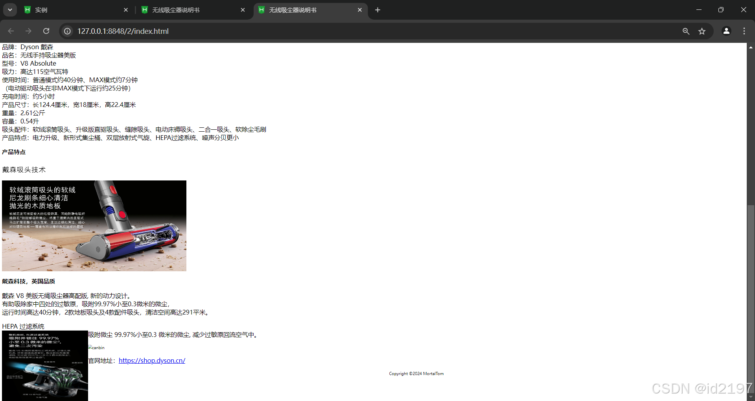Click the HEPA 过滤系统 label
755x401 pixels.
tap(23, 326)
